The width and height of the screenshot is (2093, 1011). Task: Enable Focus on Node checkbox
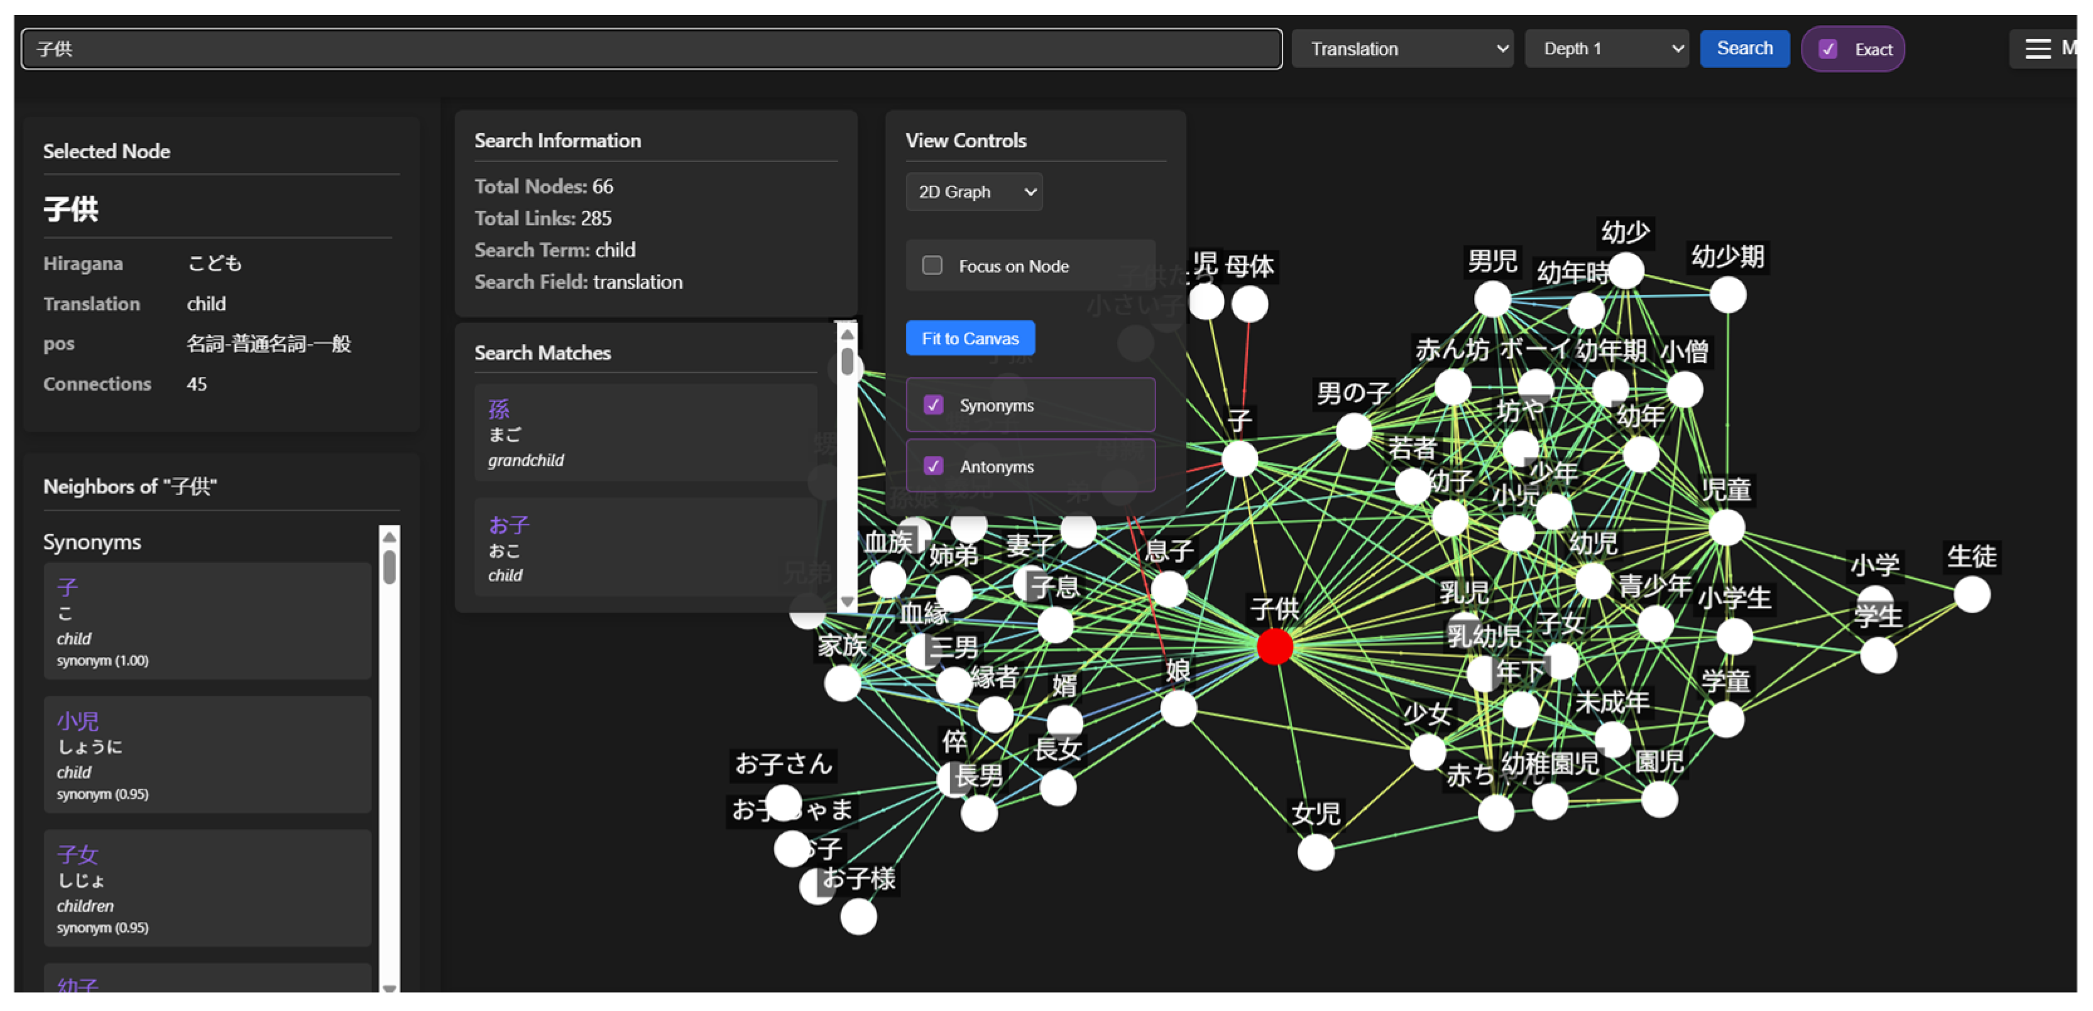pos(932,266)
